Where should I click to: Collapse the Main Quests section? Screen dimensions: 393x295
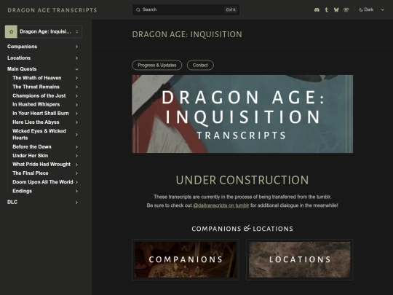pyautogui.click(x=43, y=69)
